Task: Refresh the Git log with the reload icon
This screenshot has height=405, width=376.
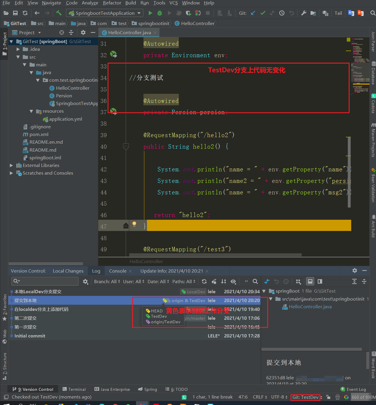Action: click(204, 281)
